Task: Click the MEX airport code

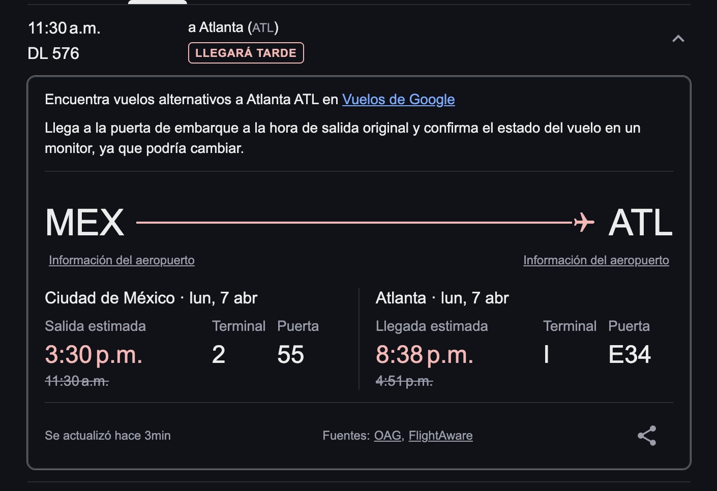Action: [x=84, y=223]
